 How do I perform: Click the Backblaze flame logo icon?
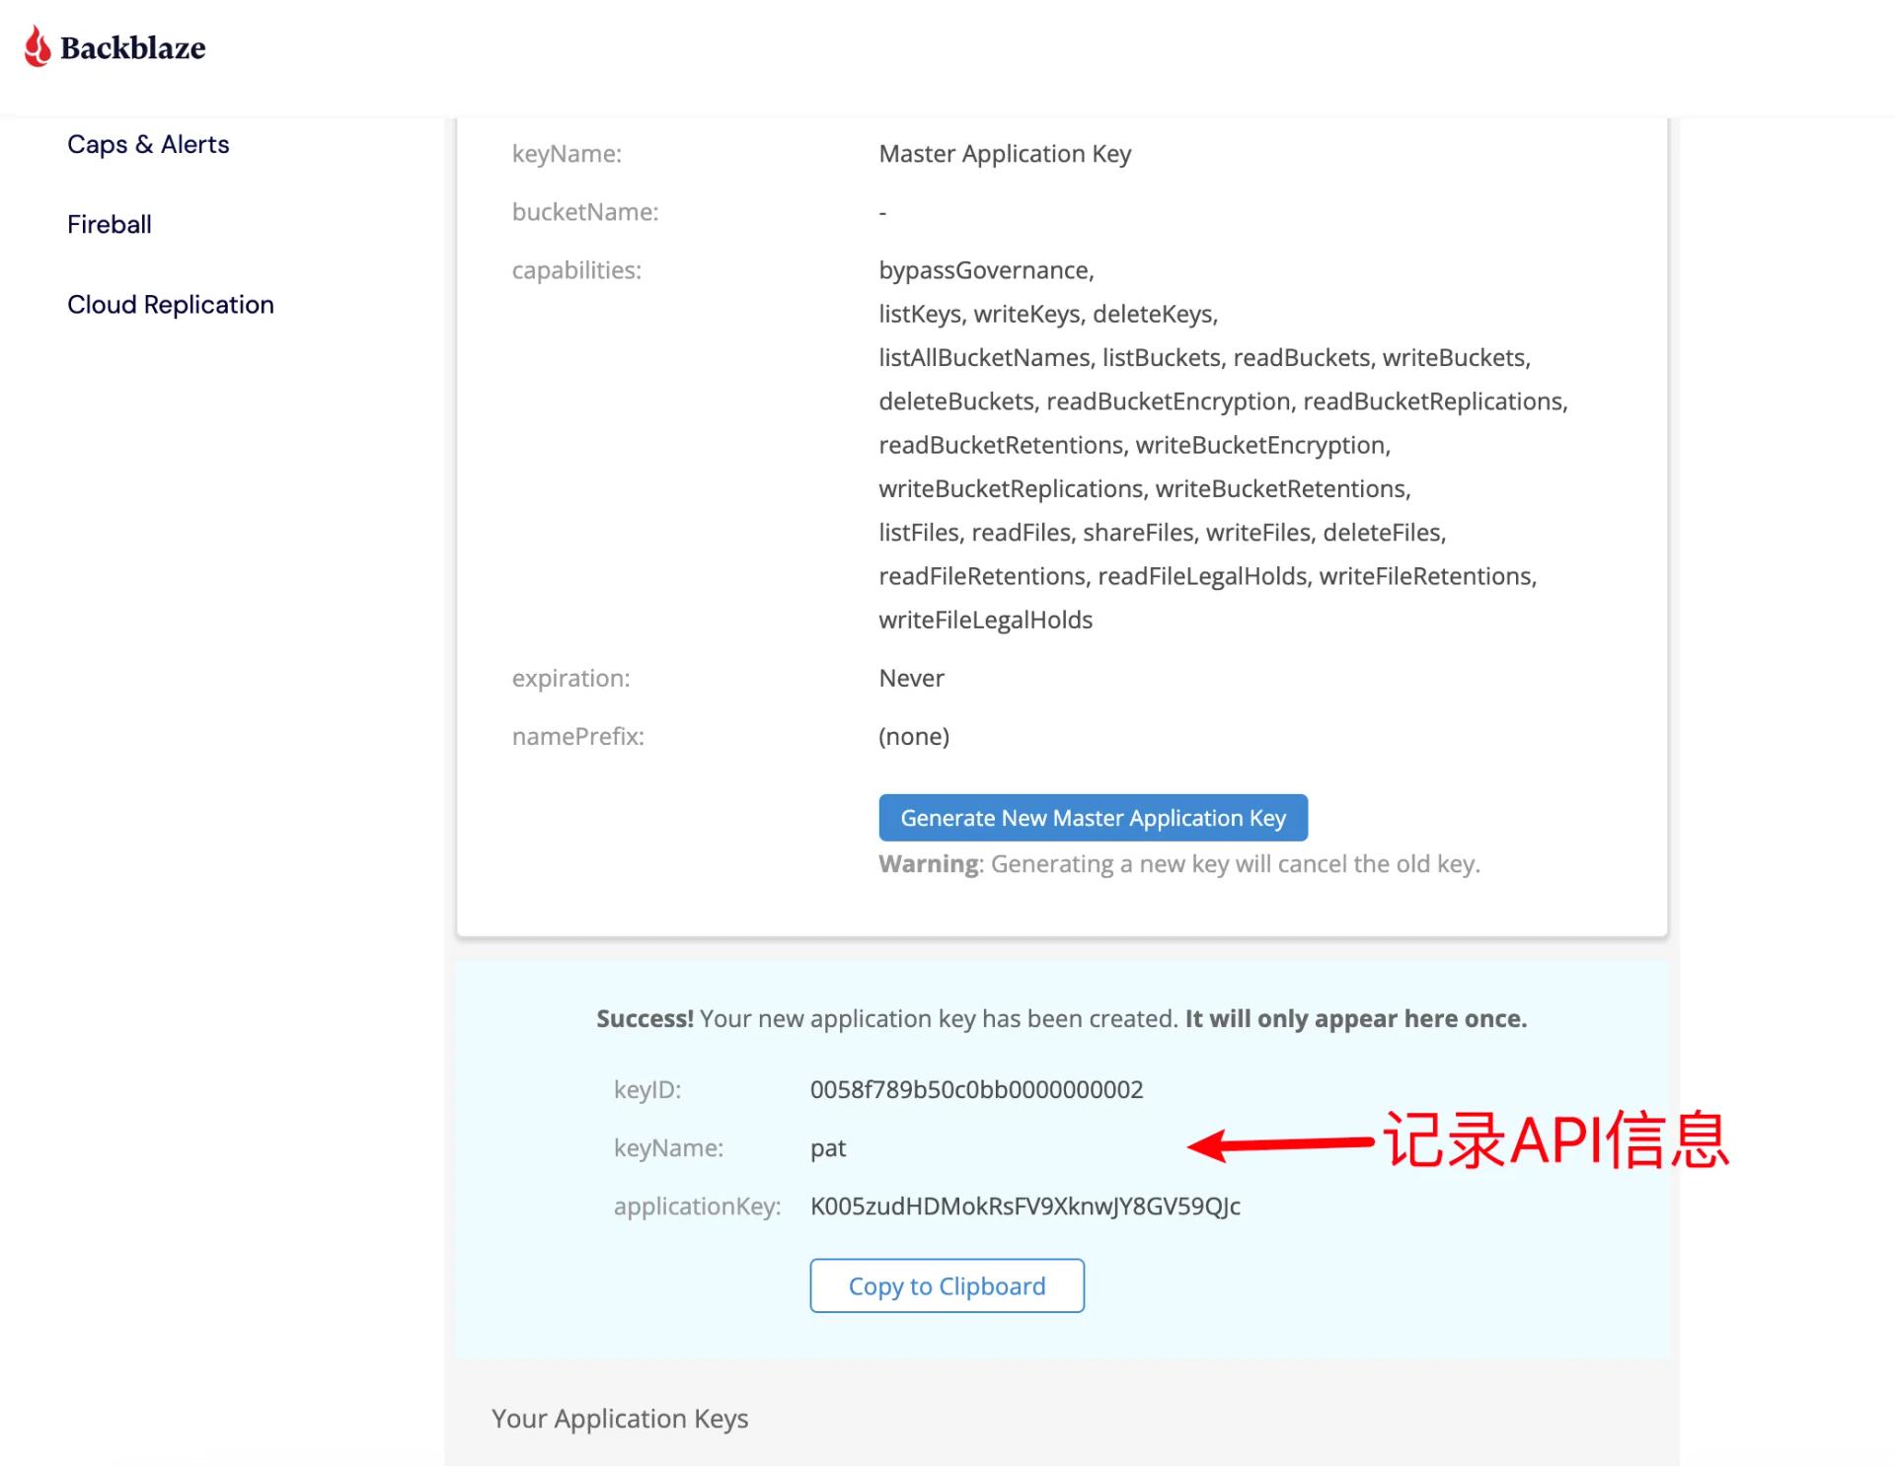click(x=38, y=46)
